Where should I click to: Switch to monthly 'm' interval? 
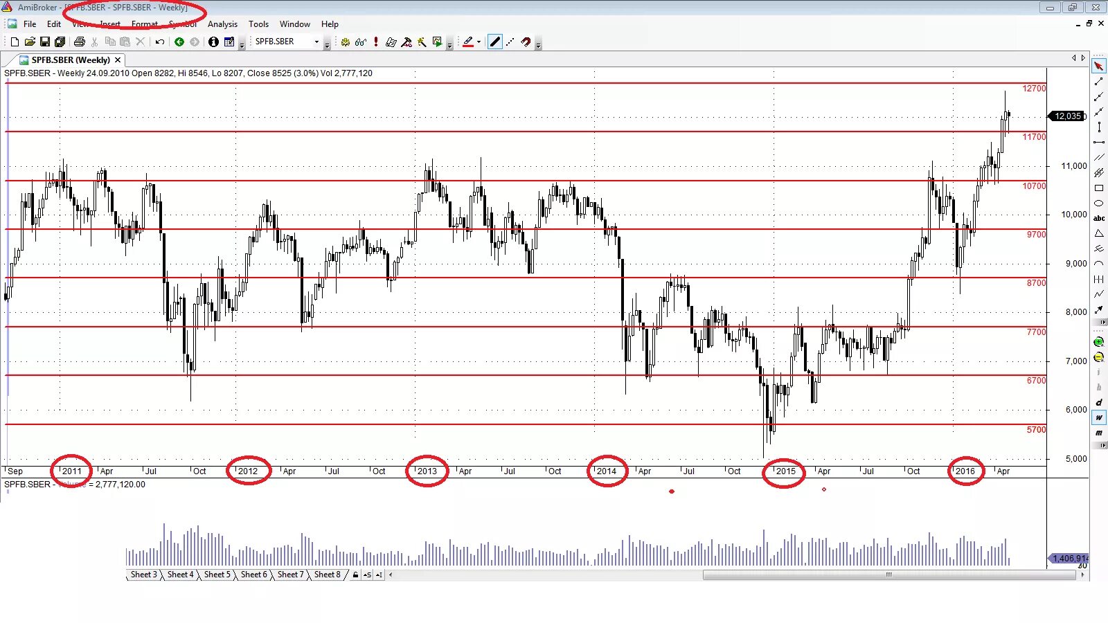point(1099,433)
